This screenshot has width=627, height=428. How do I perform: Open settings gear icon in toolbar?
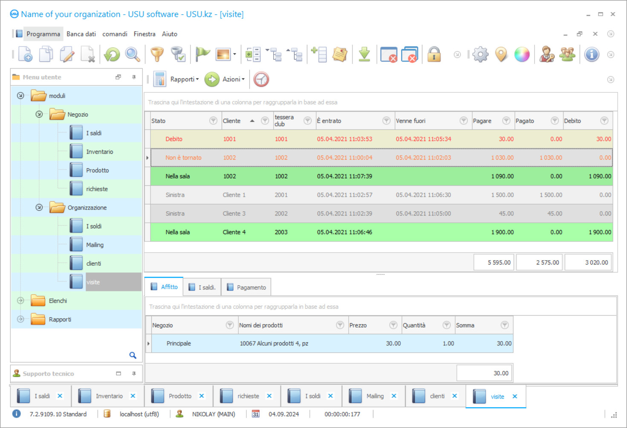point(480,55)
